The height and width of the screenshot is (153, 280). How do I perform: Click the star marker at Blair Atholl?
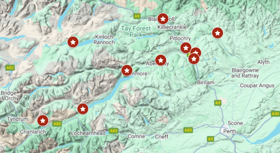pos(163,19)
